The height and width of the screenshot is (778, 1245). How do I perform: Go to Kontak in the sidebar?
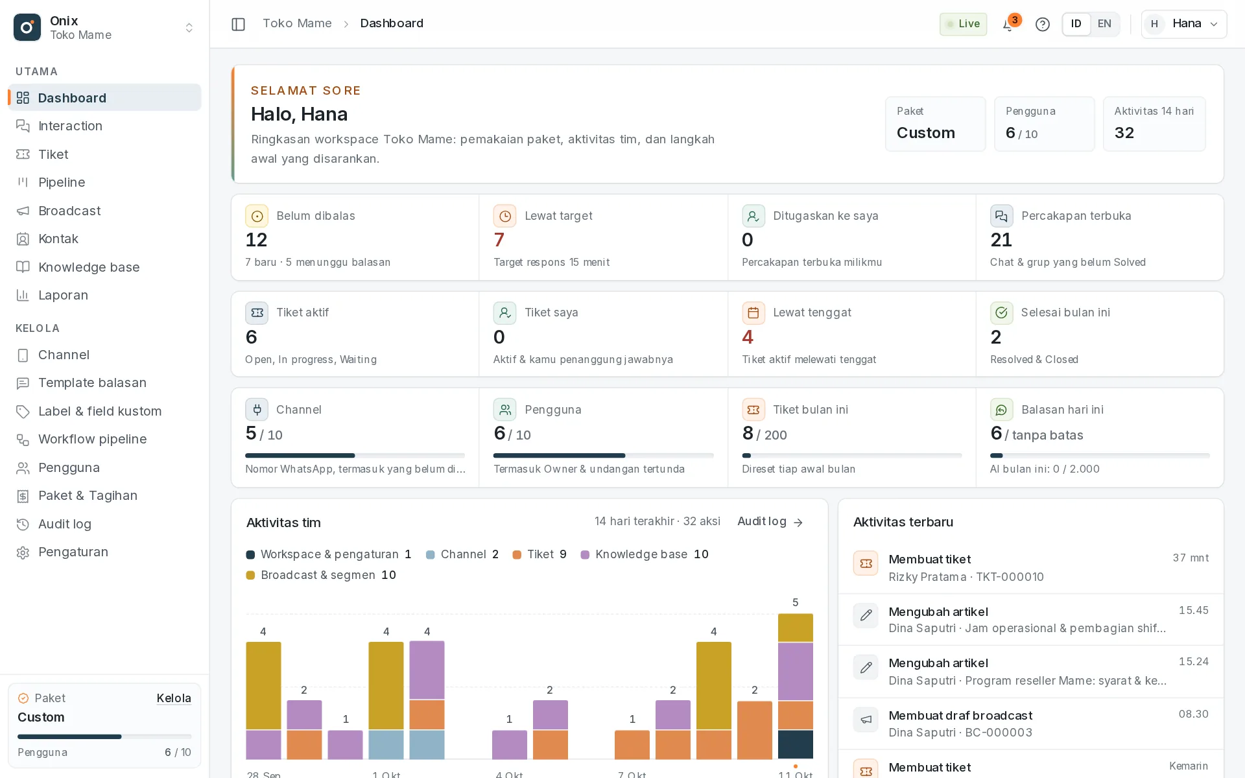(104, 239)
